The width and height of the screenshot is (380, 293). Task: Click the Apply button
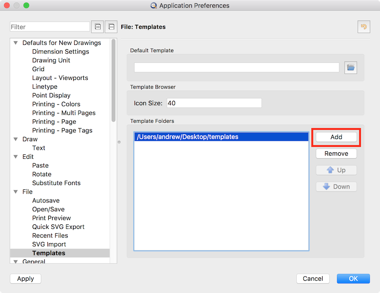click(25, 279)
